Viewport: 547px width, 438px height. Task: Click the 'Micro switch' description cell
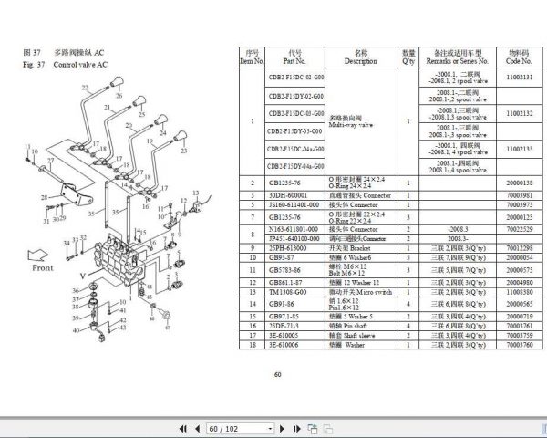(361, 292)
